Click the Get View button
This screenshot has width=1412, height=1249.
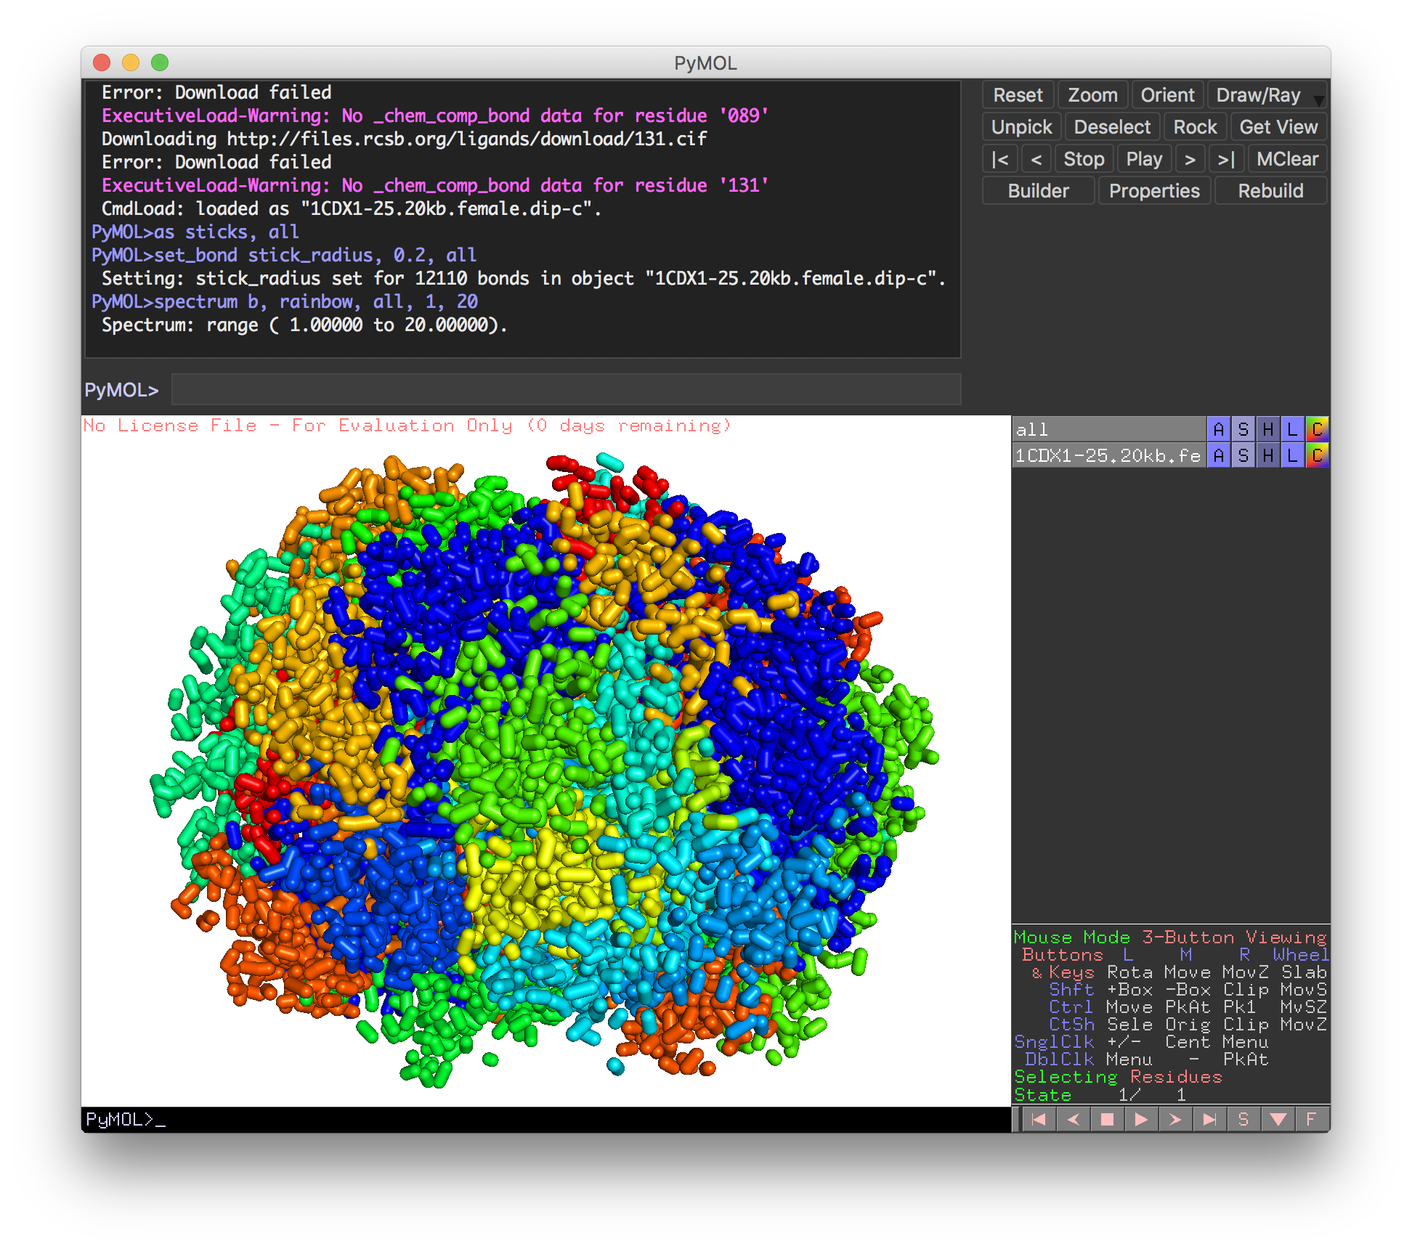(x=1278, y=126)
